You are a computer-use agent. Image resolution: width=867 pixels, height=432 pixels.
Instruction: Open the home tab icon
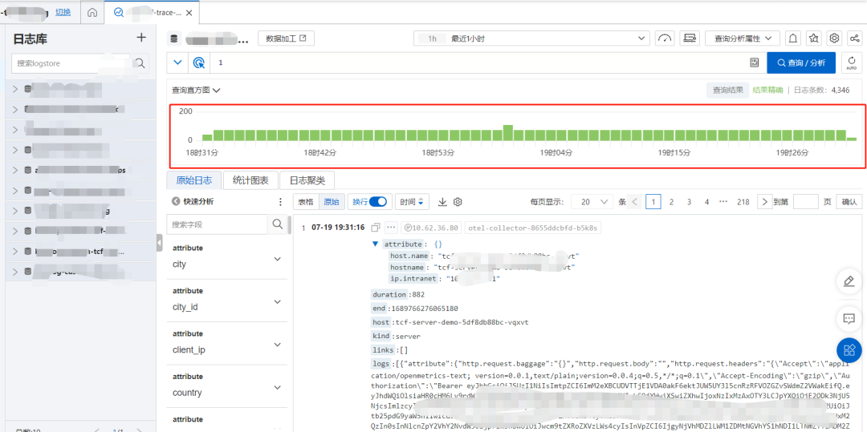tap(93, 12)
